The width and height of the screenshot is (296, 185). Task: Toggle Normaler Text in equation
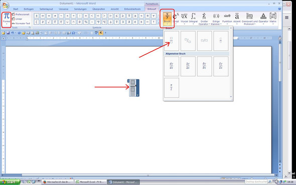coord(21,24)
